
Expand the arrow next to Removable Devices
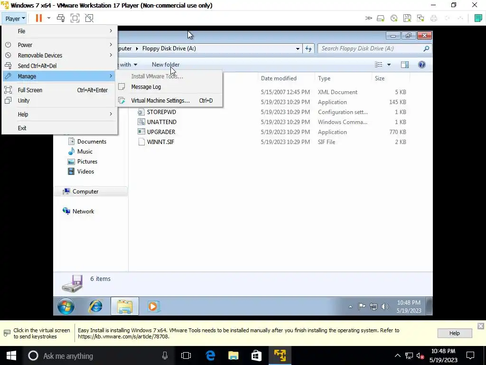(x=111, y=55)
